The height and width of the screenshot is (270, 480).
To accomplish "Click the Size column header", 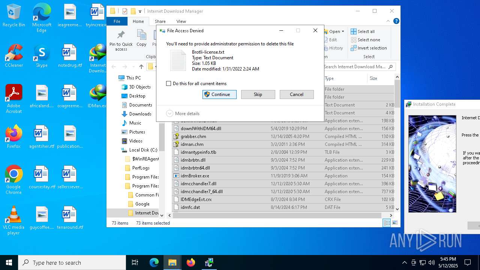I will point(380,78).
